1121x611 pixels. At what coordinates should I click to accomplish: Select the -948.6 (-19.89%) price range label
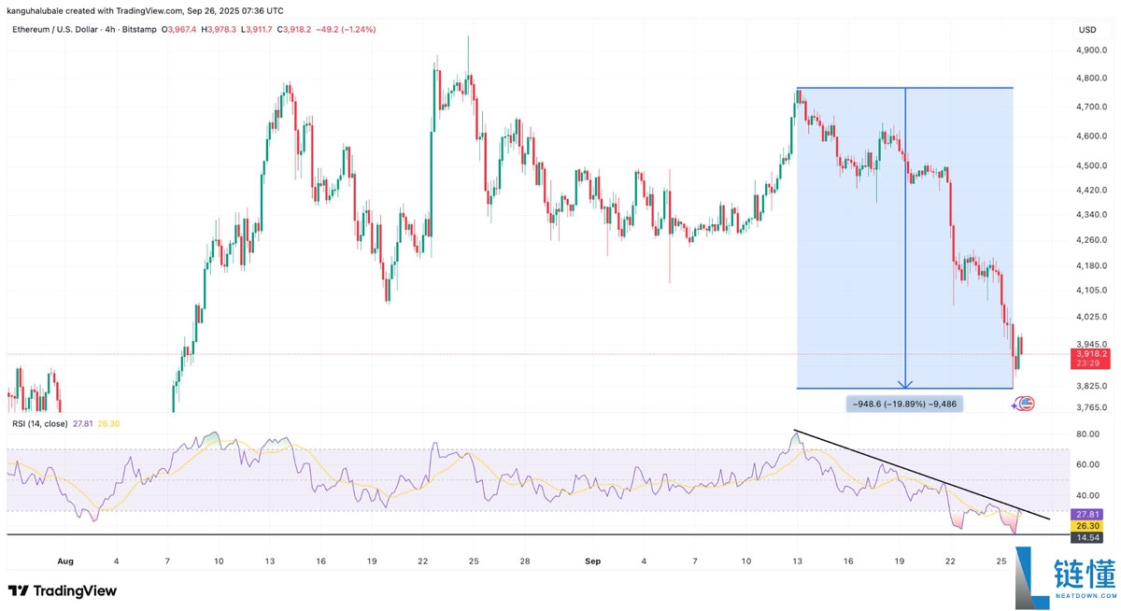[904, 404]
